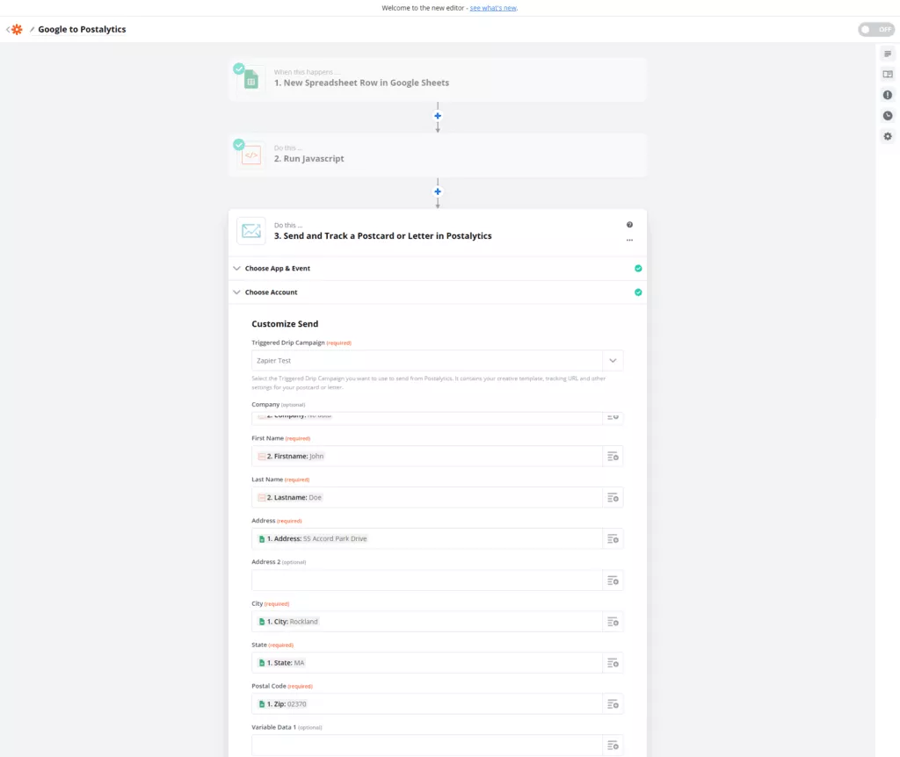Insert data icon for the City field

pyautogui.click(x=613, y=622)
